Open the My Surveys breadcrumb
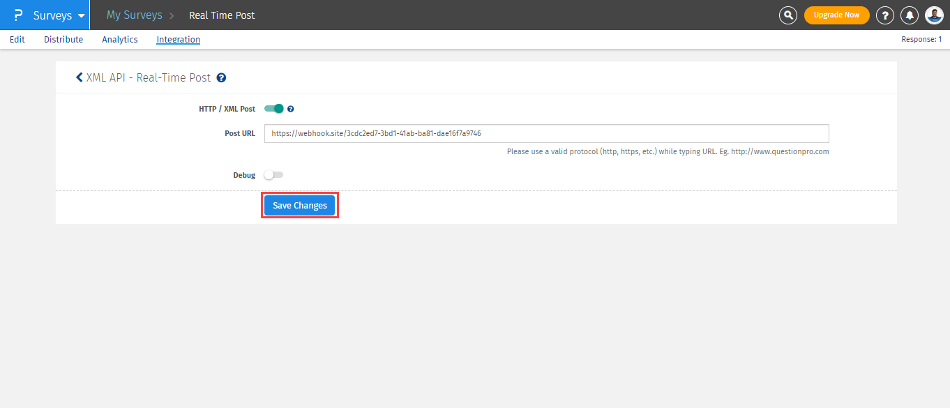This screenshot has width=950, height=408. click(x=134, y=15)
